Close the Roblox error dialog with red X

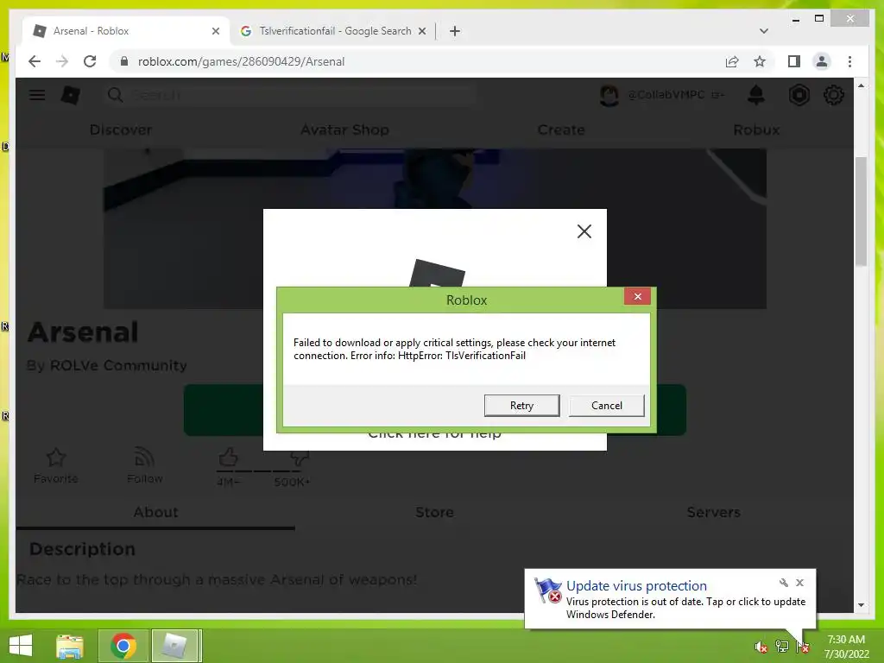click(x=637, y=297)
